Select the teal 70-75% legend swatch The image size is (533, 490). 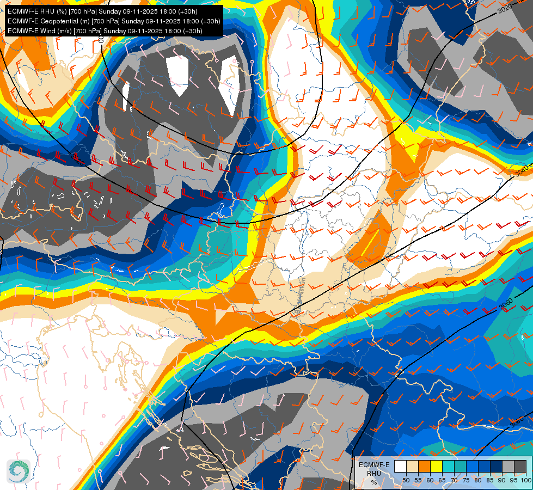[x=460, y=467]
